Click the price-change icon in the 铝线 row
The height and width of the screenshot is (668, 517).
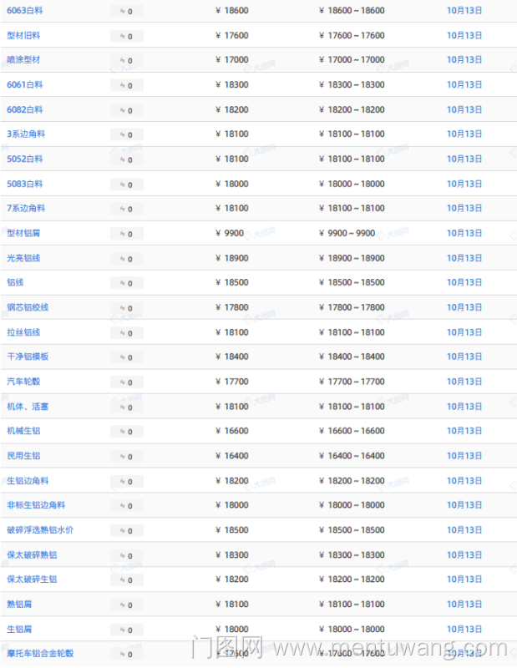click(122, 284)
